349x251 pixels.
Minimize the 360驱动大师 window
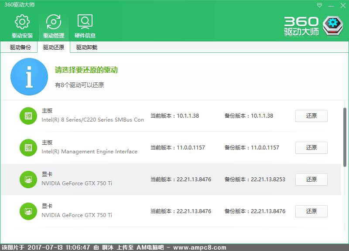(x=331, y=6)
